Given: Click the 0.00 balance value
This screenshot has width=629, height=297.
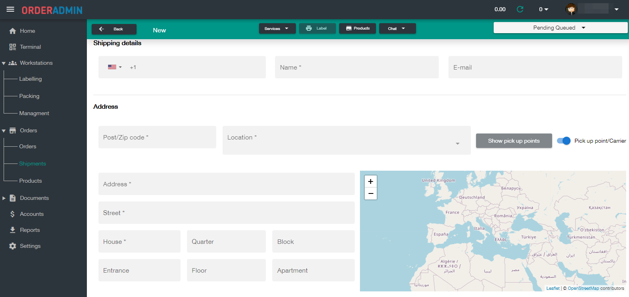Looking at the screenshot, I should (x=500, y=9).
